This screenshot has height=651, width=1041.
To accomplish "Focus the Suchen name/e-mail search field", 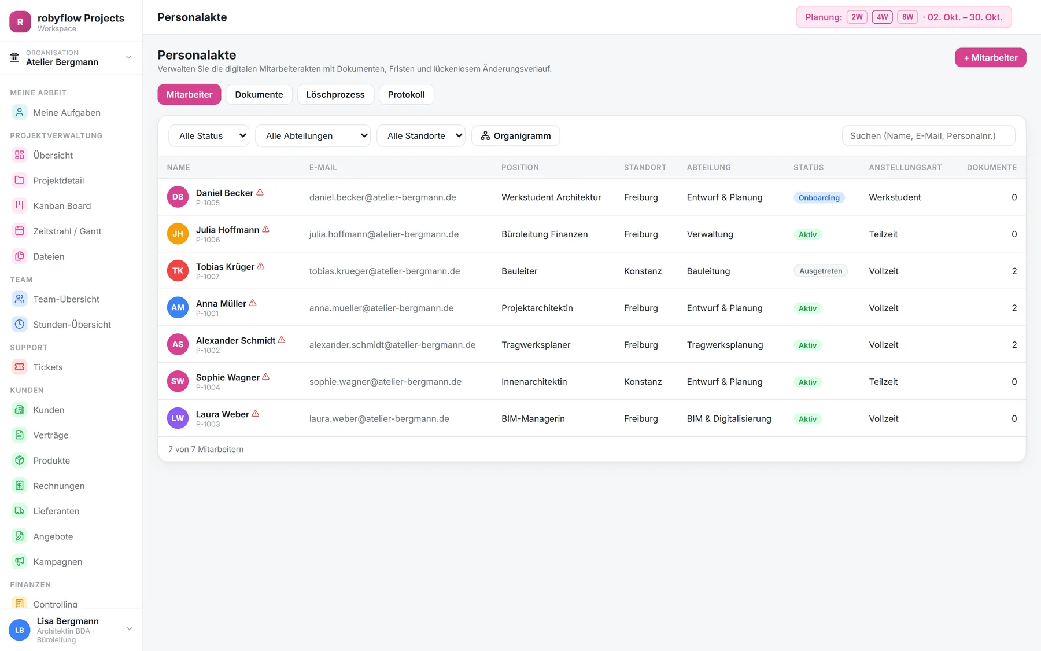I will 929,136.
